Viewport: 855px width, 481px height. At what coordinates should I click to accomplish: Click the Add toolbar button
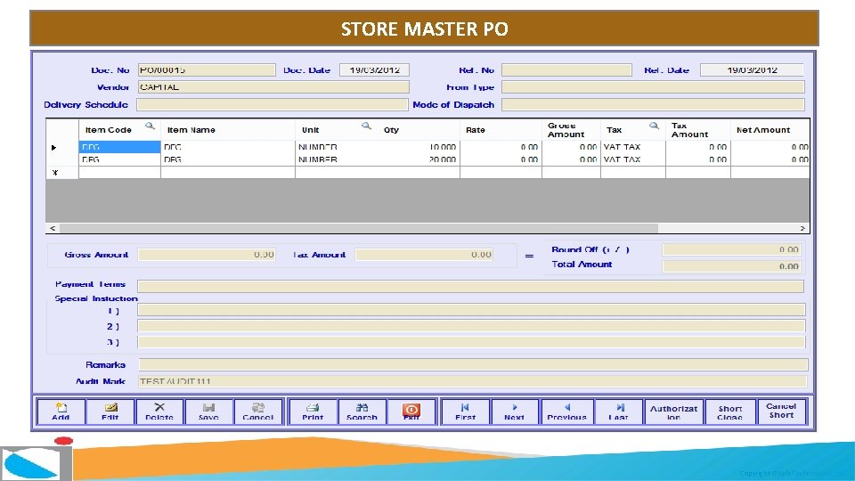pyautogui.click(x=61, y=412)
